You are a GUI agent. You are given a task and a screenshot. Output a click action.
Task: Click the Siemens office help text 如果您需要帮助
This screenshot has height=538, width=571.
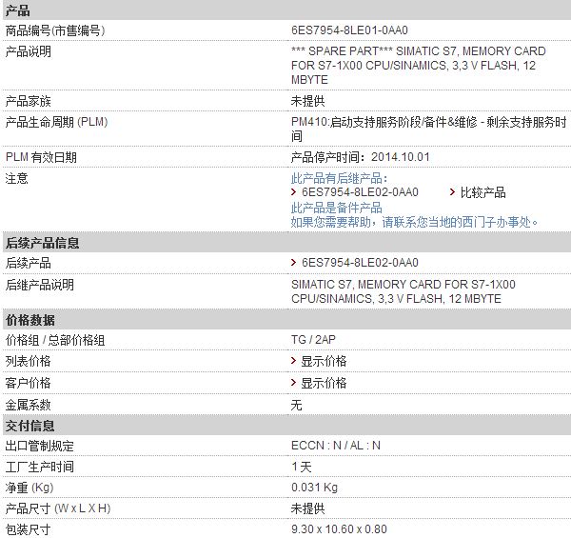click(x=414, y=222)
